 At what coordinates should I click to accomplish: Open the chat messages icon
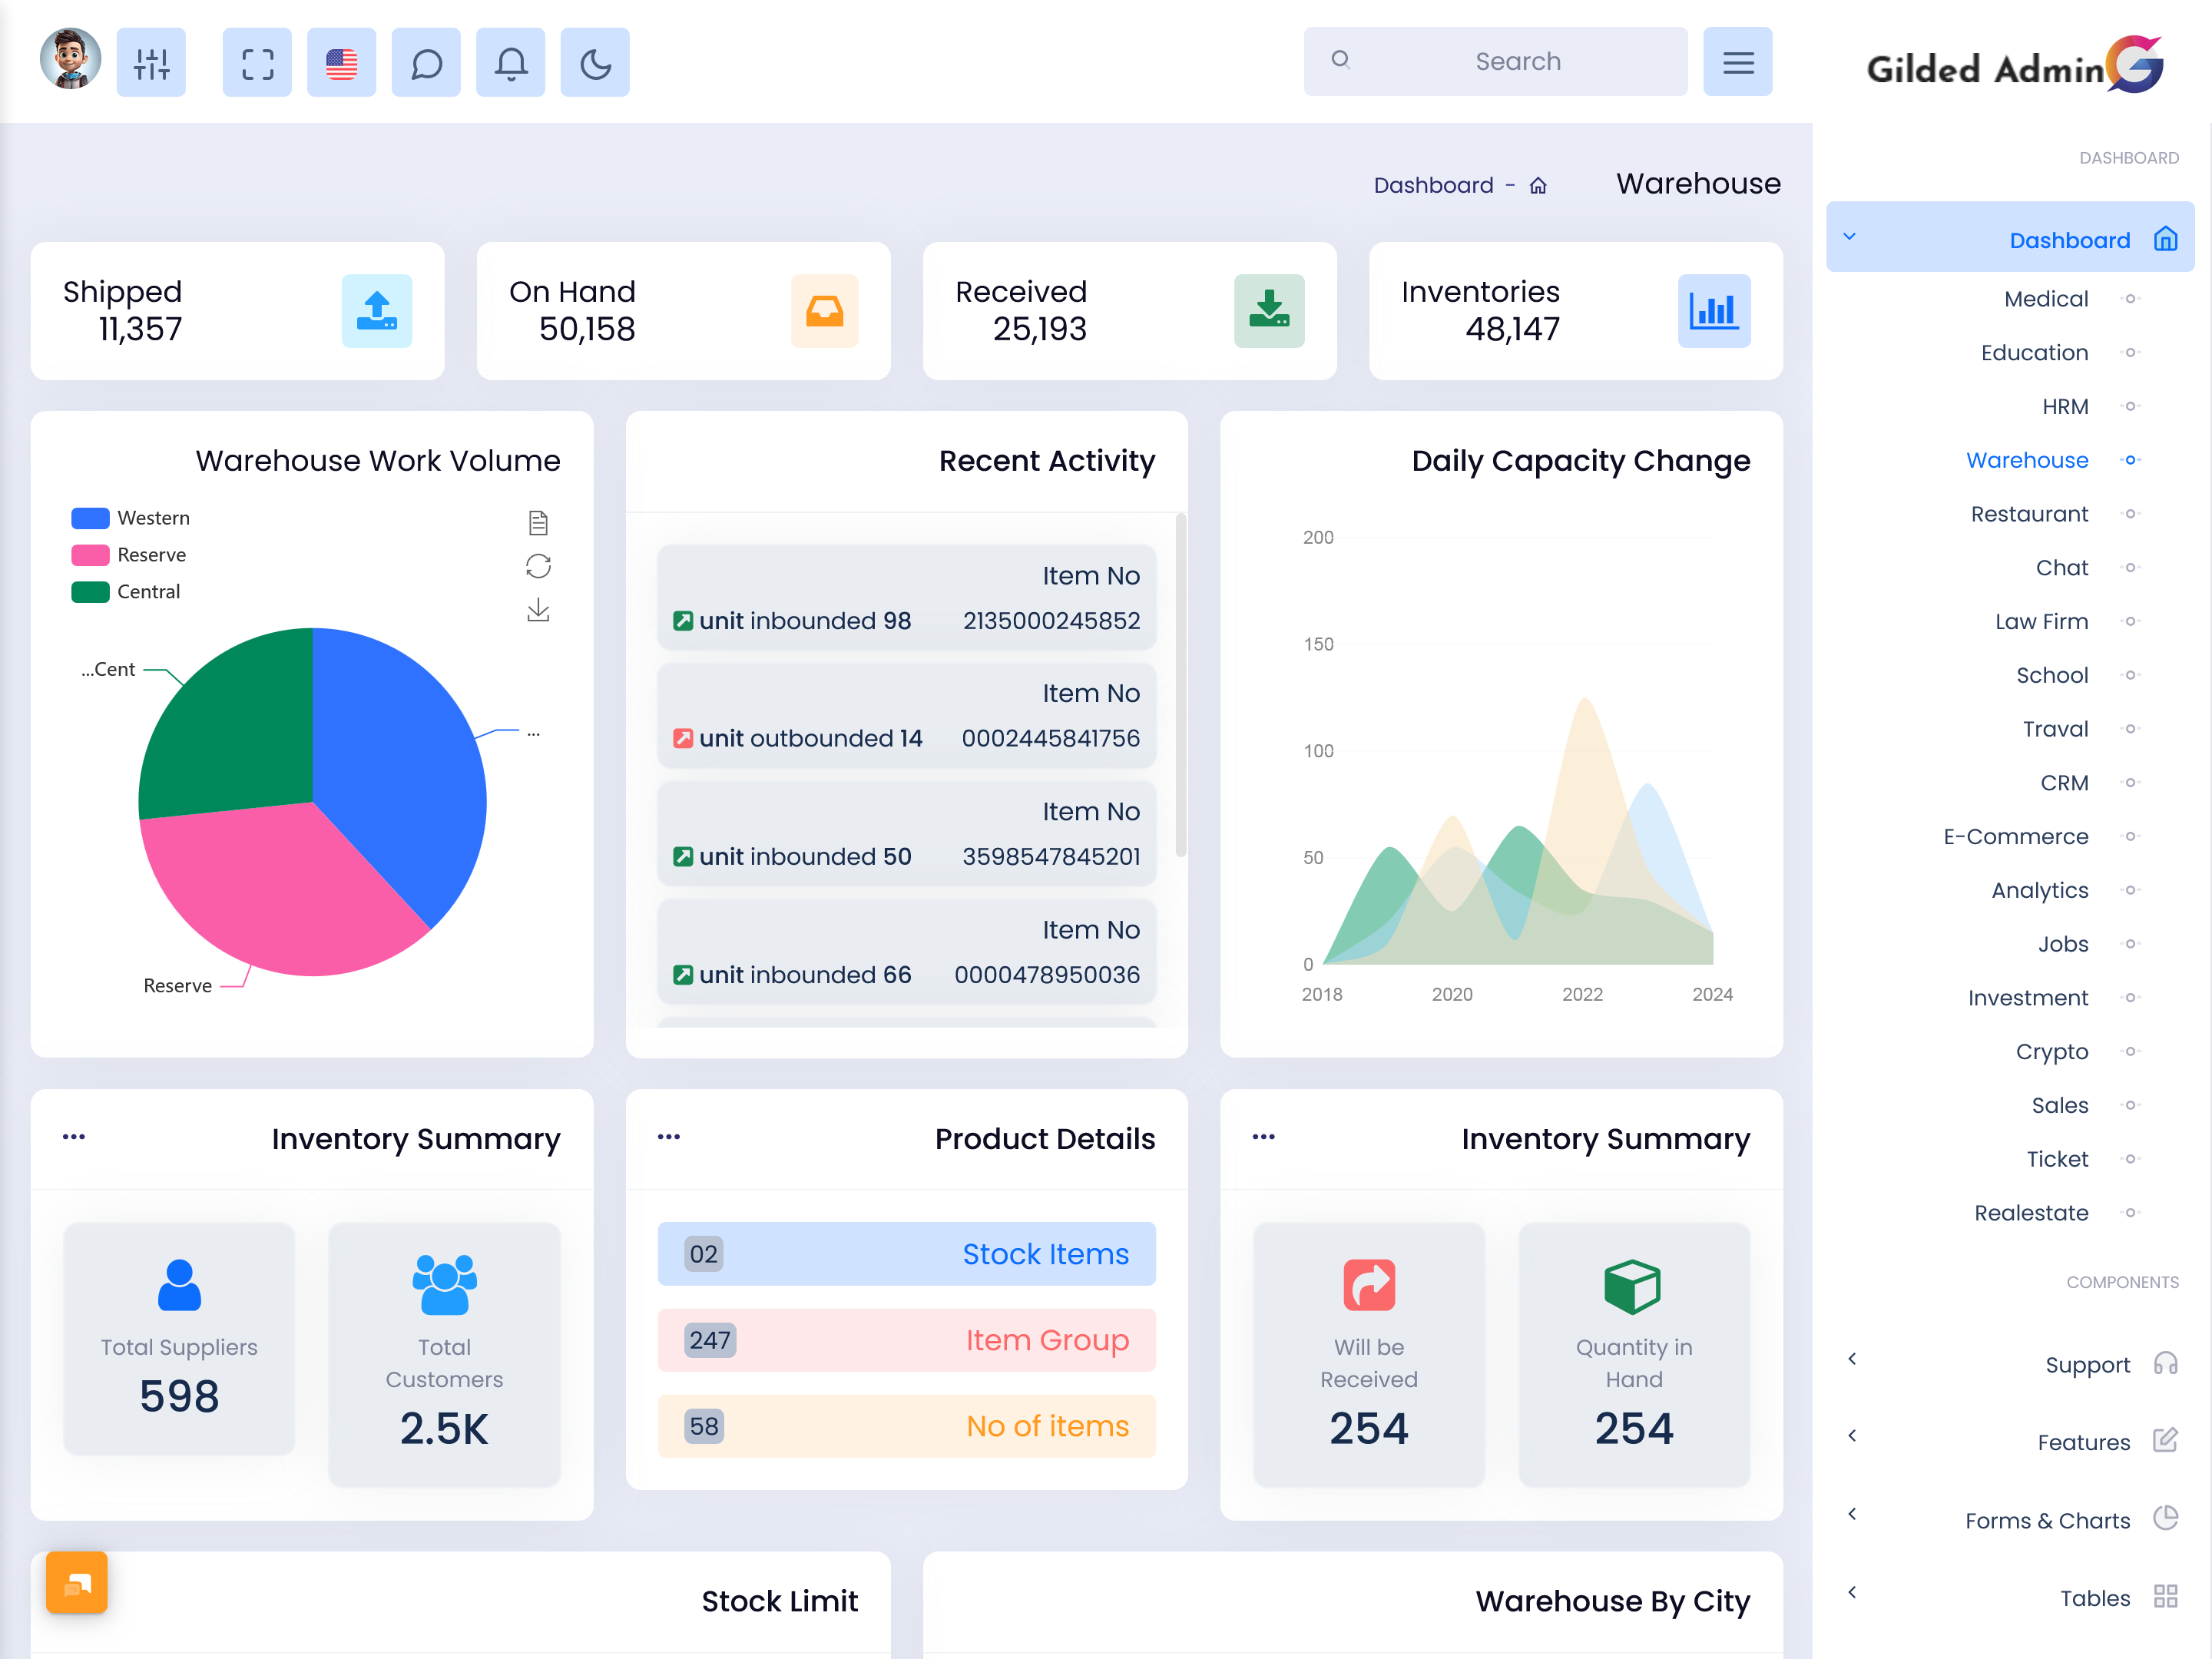(426, 62)
